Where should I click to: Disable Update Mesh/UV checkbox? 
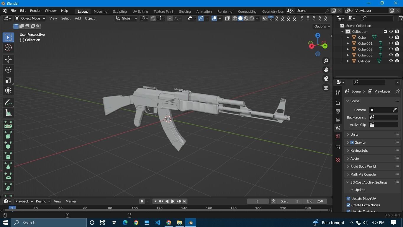348,198
